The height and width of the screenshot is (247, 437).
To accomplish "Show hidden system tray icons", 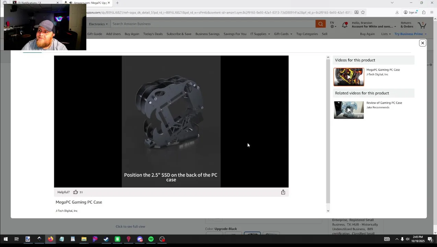I will pos(397,239).
